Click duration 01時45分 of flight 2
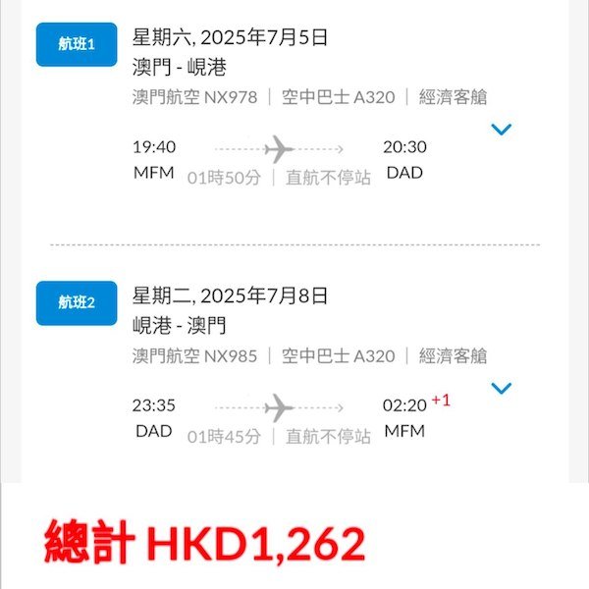This screenshot has width=589, height=589. click(224, 437)
